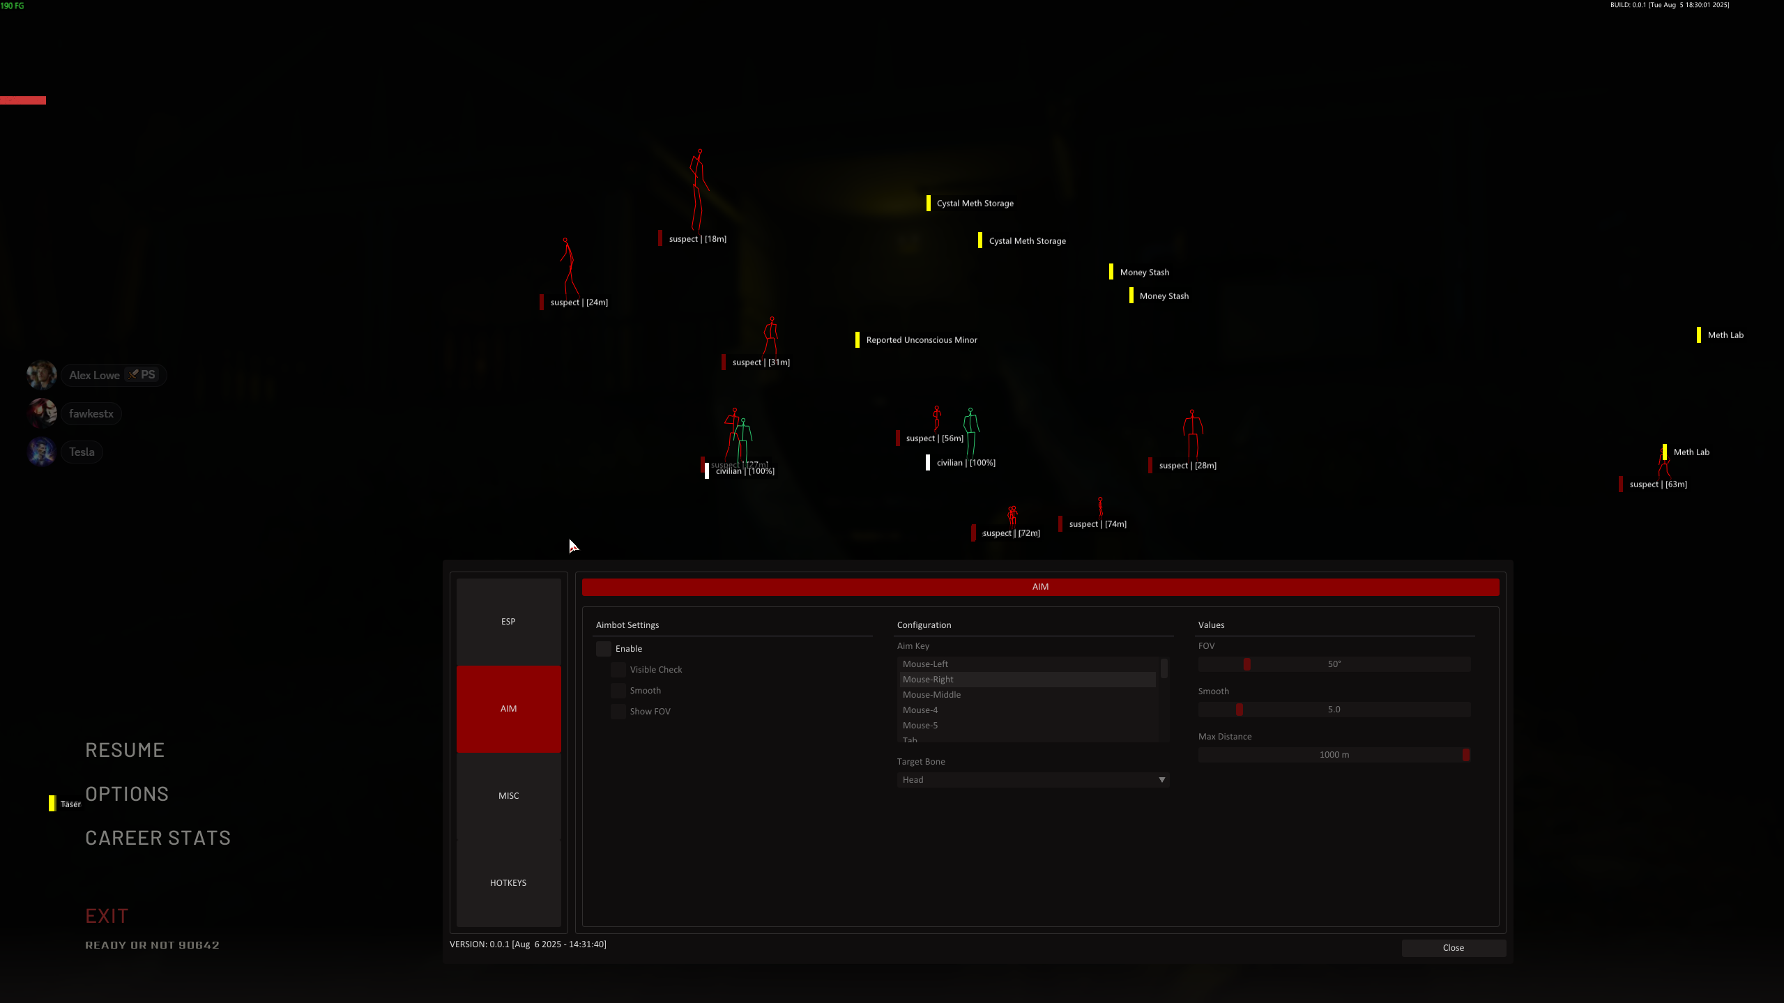
Task: Open the ESP tab
Action: [x=508, y=621]
